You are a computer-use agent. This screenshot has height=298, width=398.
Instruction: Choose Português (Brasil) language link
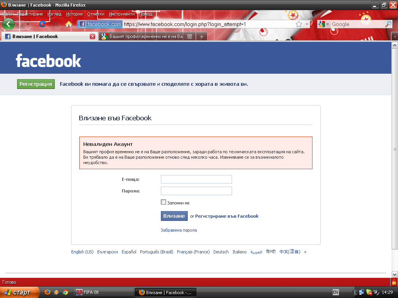click(x=157, y=252)
